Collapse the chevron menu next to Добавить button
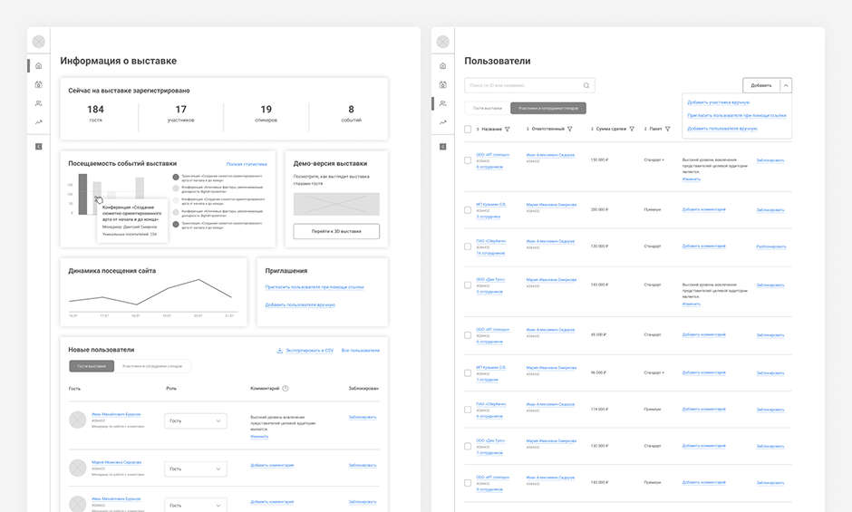 pos(786,85)
